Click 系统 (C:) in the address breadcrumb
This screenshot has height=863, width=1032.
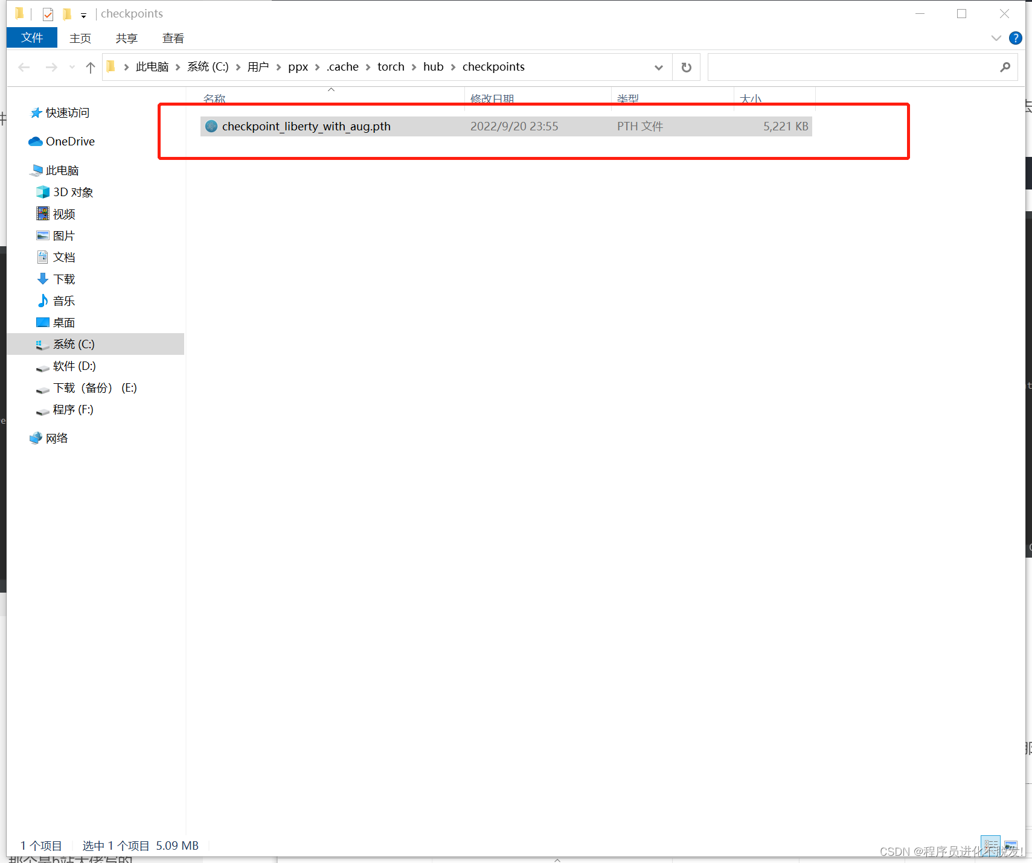[x=208, y=67]
